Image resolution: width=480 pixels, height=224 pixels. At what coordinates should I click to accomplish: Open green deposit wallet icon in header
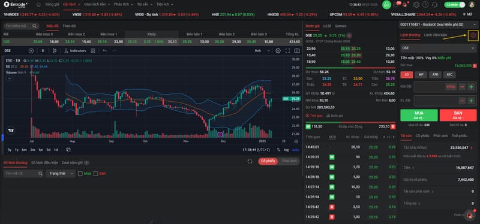pyautogui.click(x=386, y=5)
